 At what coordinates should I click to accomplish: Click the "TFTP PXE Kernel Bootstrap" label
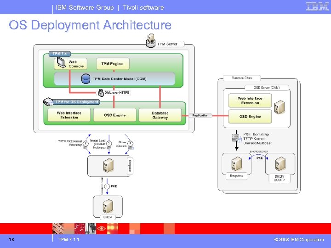[x=70, y=143]
